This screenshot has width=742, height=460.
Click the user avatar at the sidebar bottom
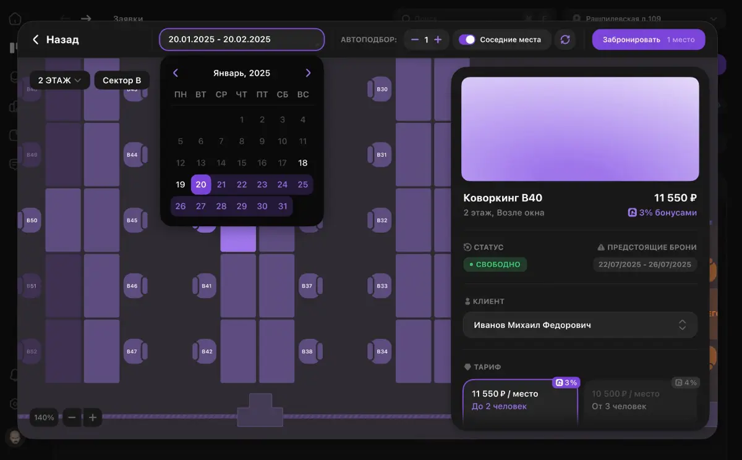[14, 438]
